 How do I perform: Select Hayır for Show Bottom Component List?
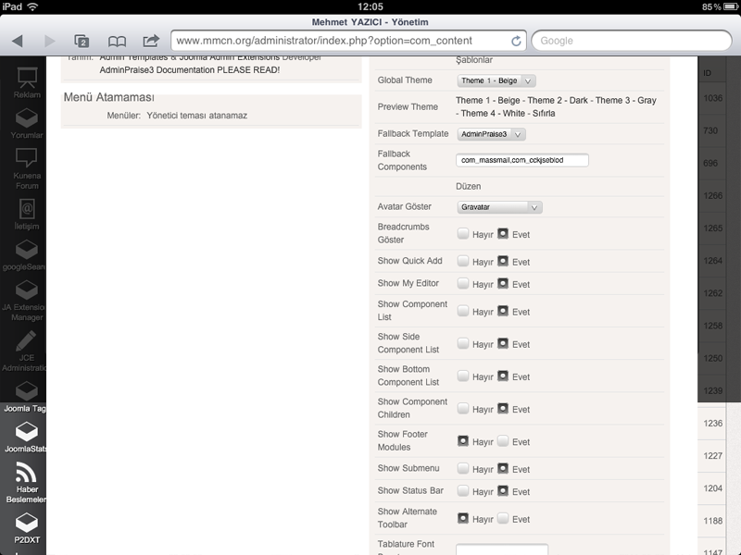coord(462,376)
